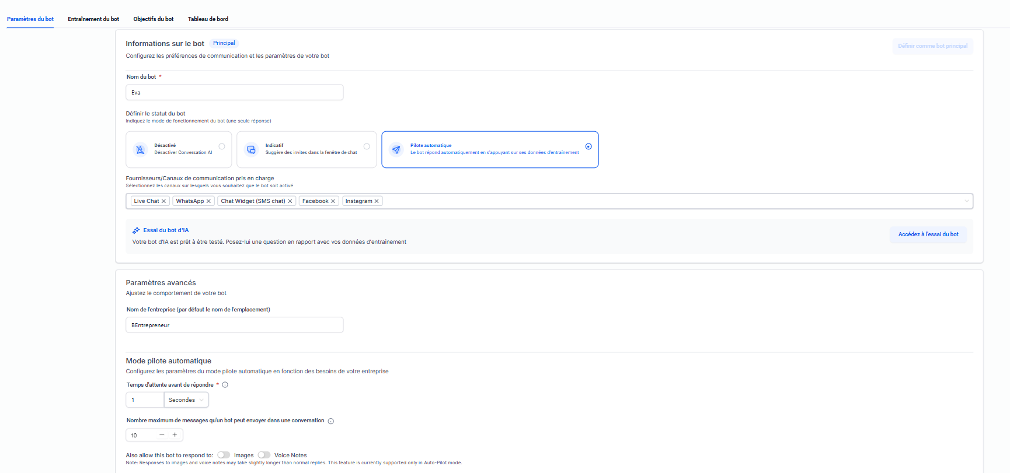Click the Désactivé crossed-out bot icon
Viewport: 1010px width, 473px height.
click(x=140, y=150)
